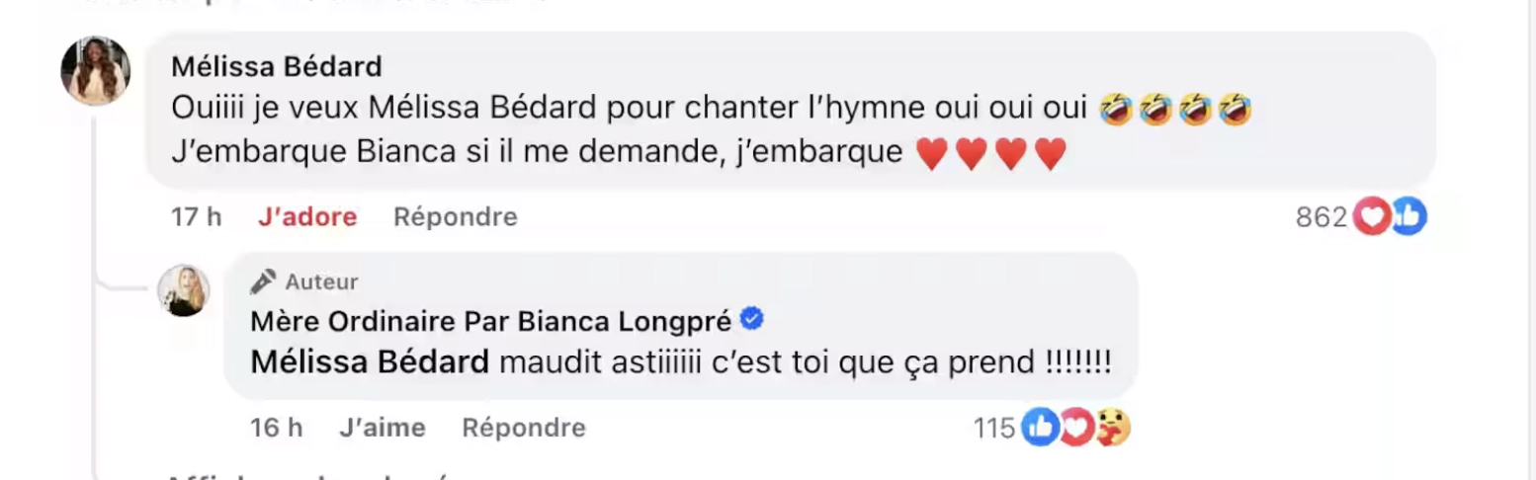1536x480 pixels.
Task: Toggle J'aime on Bianca's reply
Action: click(382, 428)
